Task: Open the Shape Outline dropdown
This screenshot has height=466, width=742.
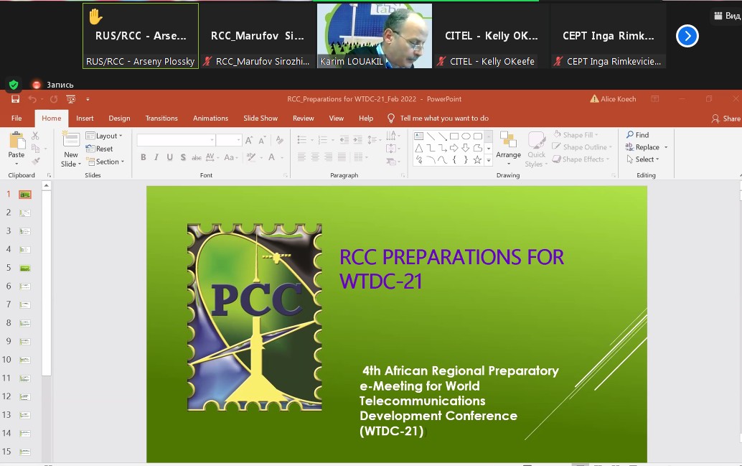Action: (582, 147)
